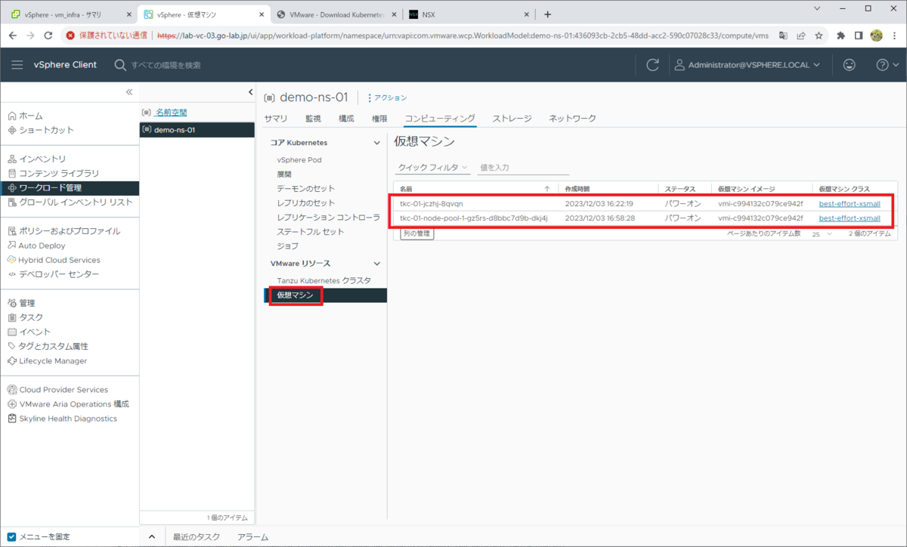Viewport: 907px width, 547px height.
Task: Open グローバル インベントリ リスト
Action: click(70, 202)
